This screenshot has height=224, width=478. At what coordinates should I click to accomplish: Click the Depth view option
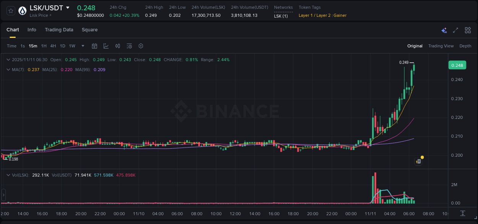pos(465,46)
